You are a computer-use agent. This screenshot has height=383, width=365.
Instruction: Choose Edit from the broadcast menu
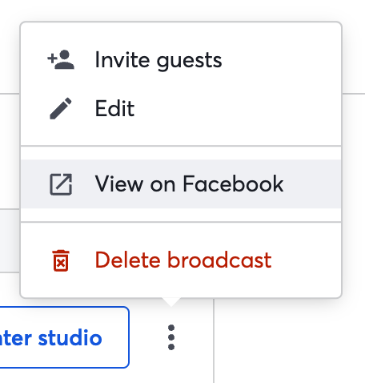tap(181, 108)
